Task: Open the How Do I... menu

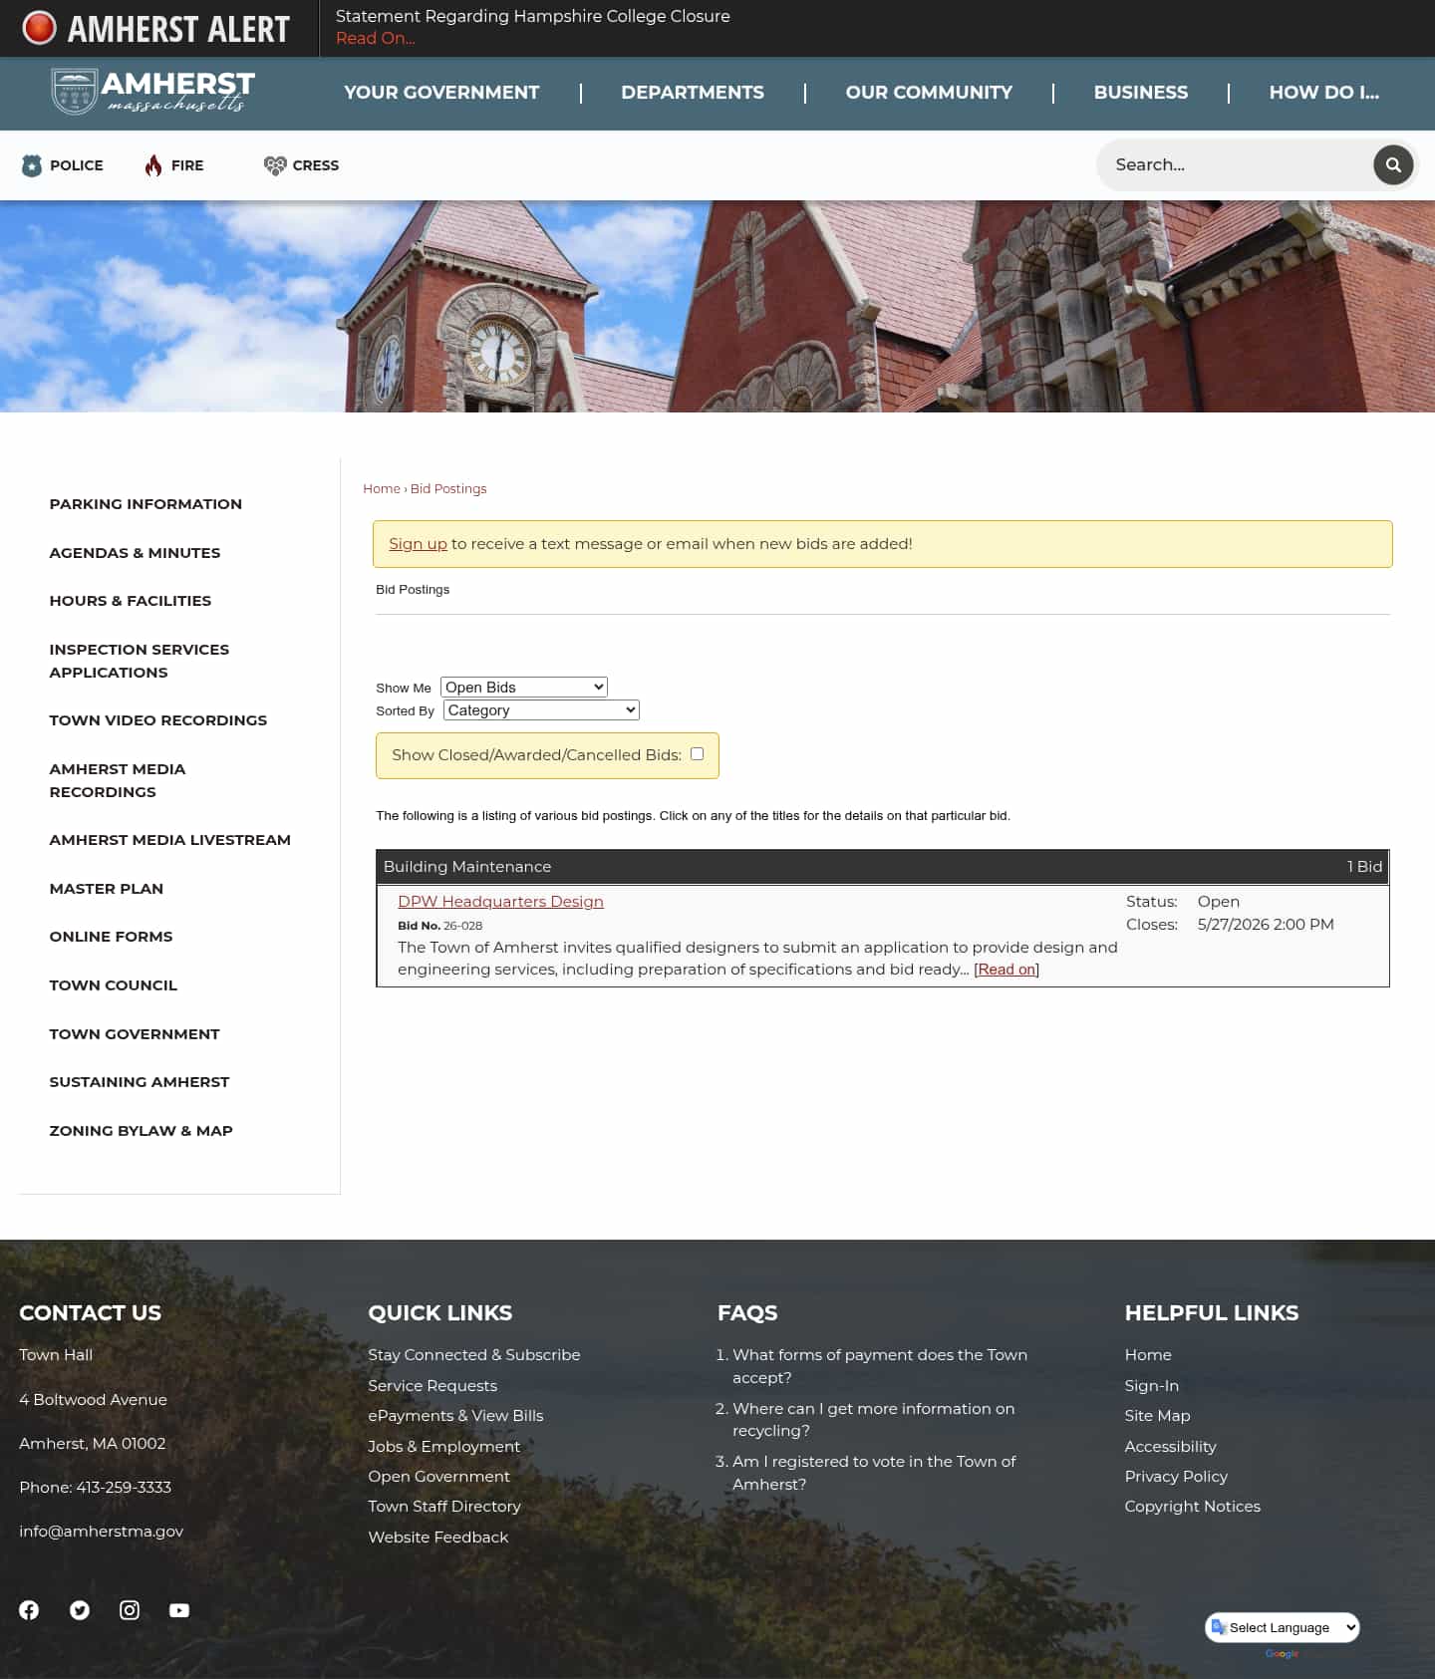Action: click(1324, 93)
